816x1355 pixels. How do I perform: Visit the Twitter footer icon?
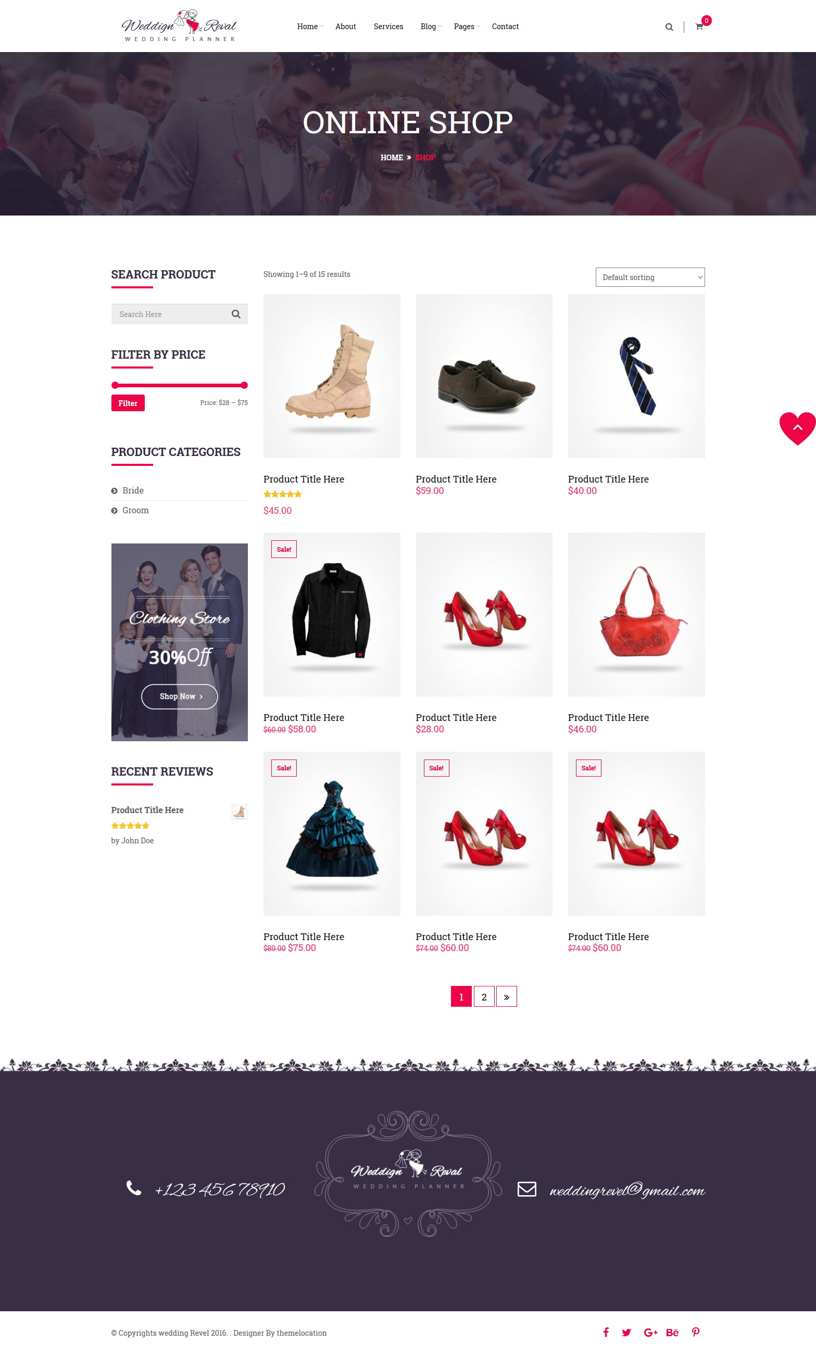pyautogui.click(x=626, y=1332)
